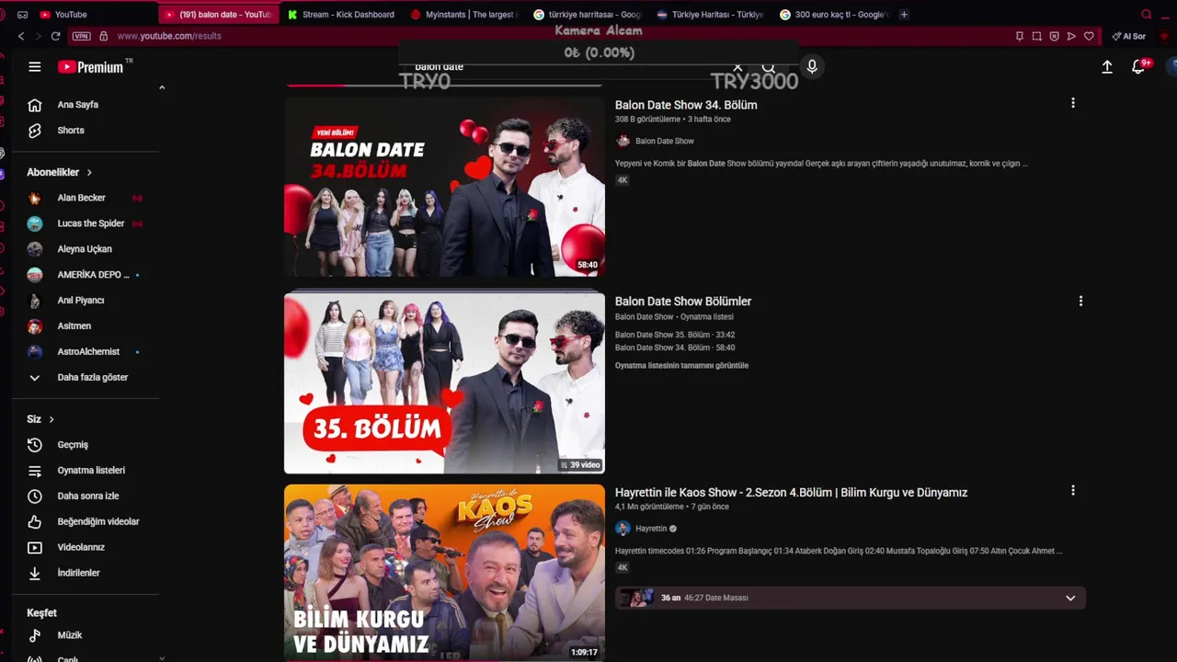Click the 4K badge under 34. Bölüm
Image resolution: width=1177 pixels, height=662 pixels.
pos(623,180)
